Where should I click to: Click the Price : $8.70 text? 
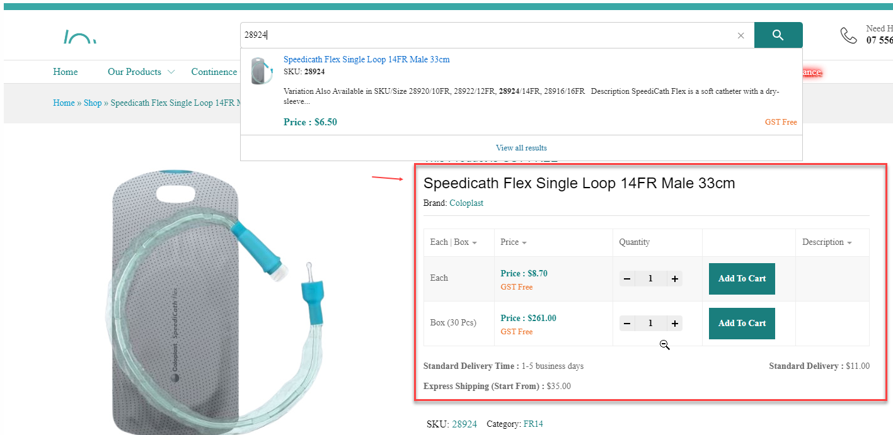coord(524,274)
